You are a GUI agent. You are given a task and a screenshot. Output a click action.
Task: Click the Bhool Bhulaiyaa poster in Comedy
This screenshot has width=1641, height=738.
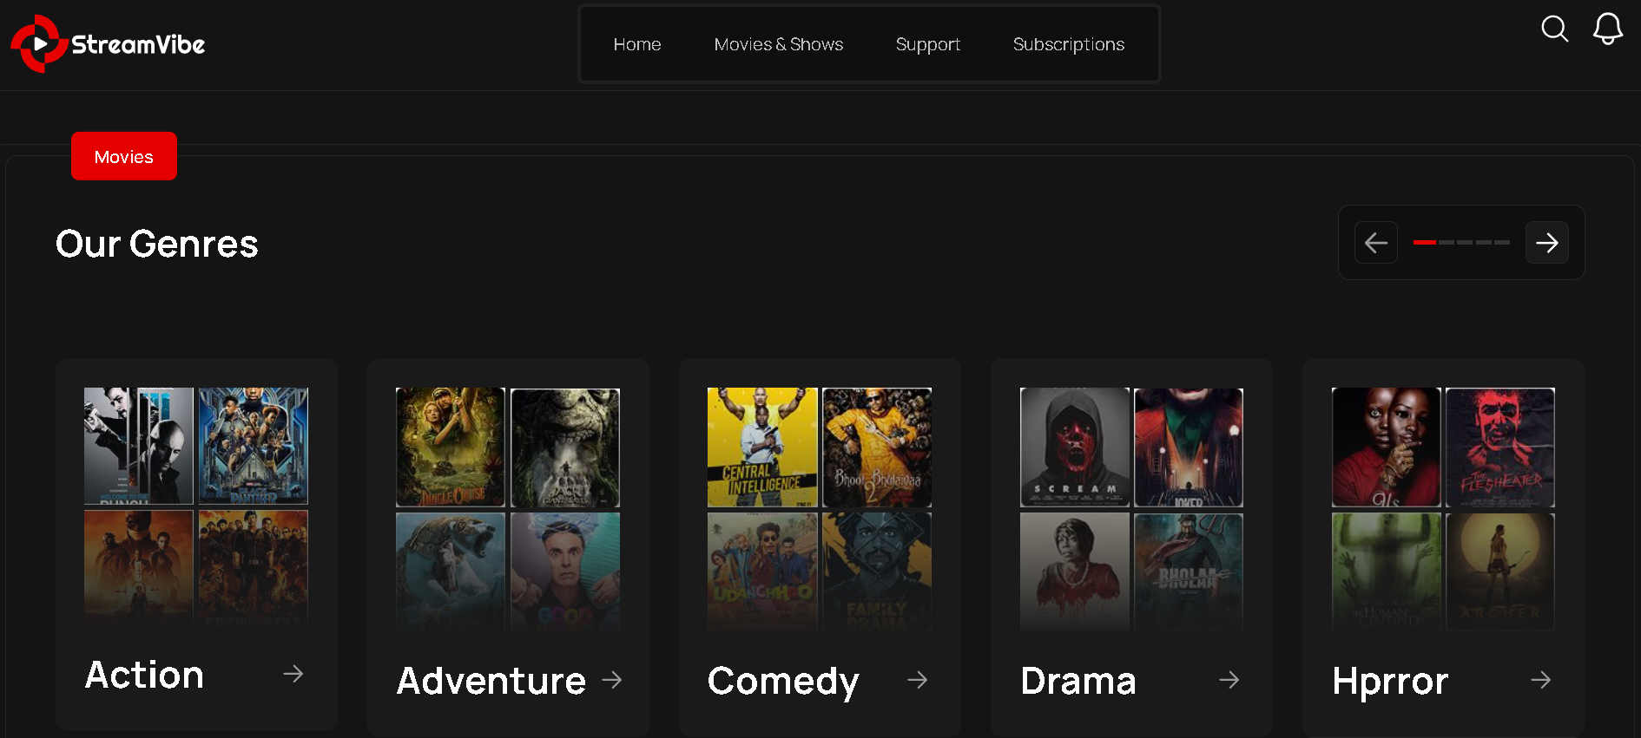(877, 447)
